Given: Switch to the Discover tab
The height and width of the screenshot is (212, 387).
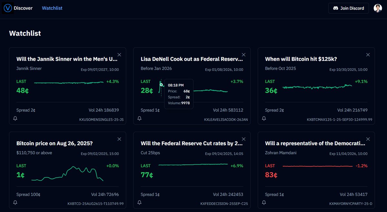Looking at the screenshot, I should click(23, 8).
